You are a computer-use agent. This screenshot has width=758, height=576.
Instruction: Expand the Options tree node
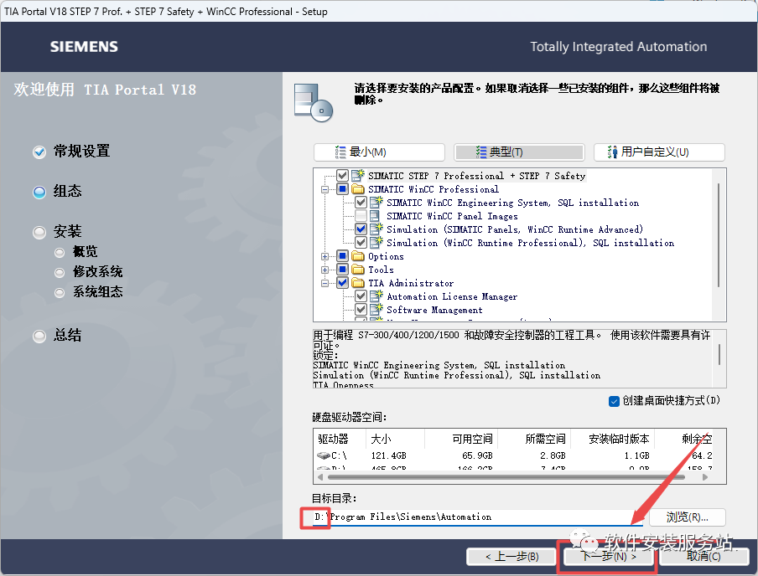(x=324, y=256)
